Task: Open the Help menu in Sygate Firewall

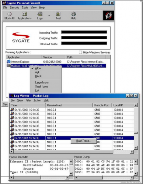Action: pyautogui.click(x=42, y=8)
